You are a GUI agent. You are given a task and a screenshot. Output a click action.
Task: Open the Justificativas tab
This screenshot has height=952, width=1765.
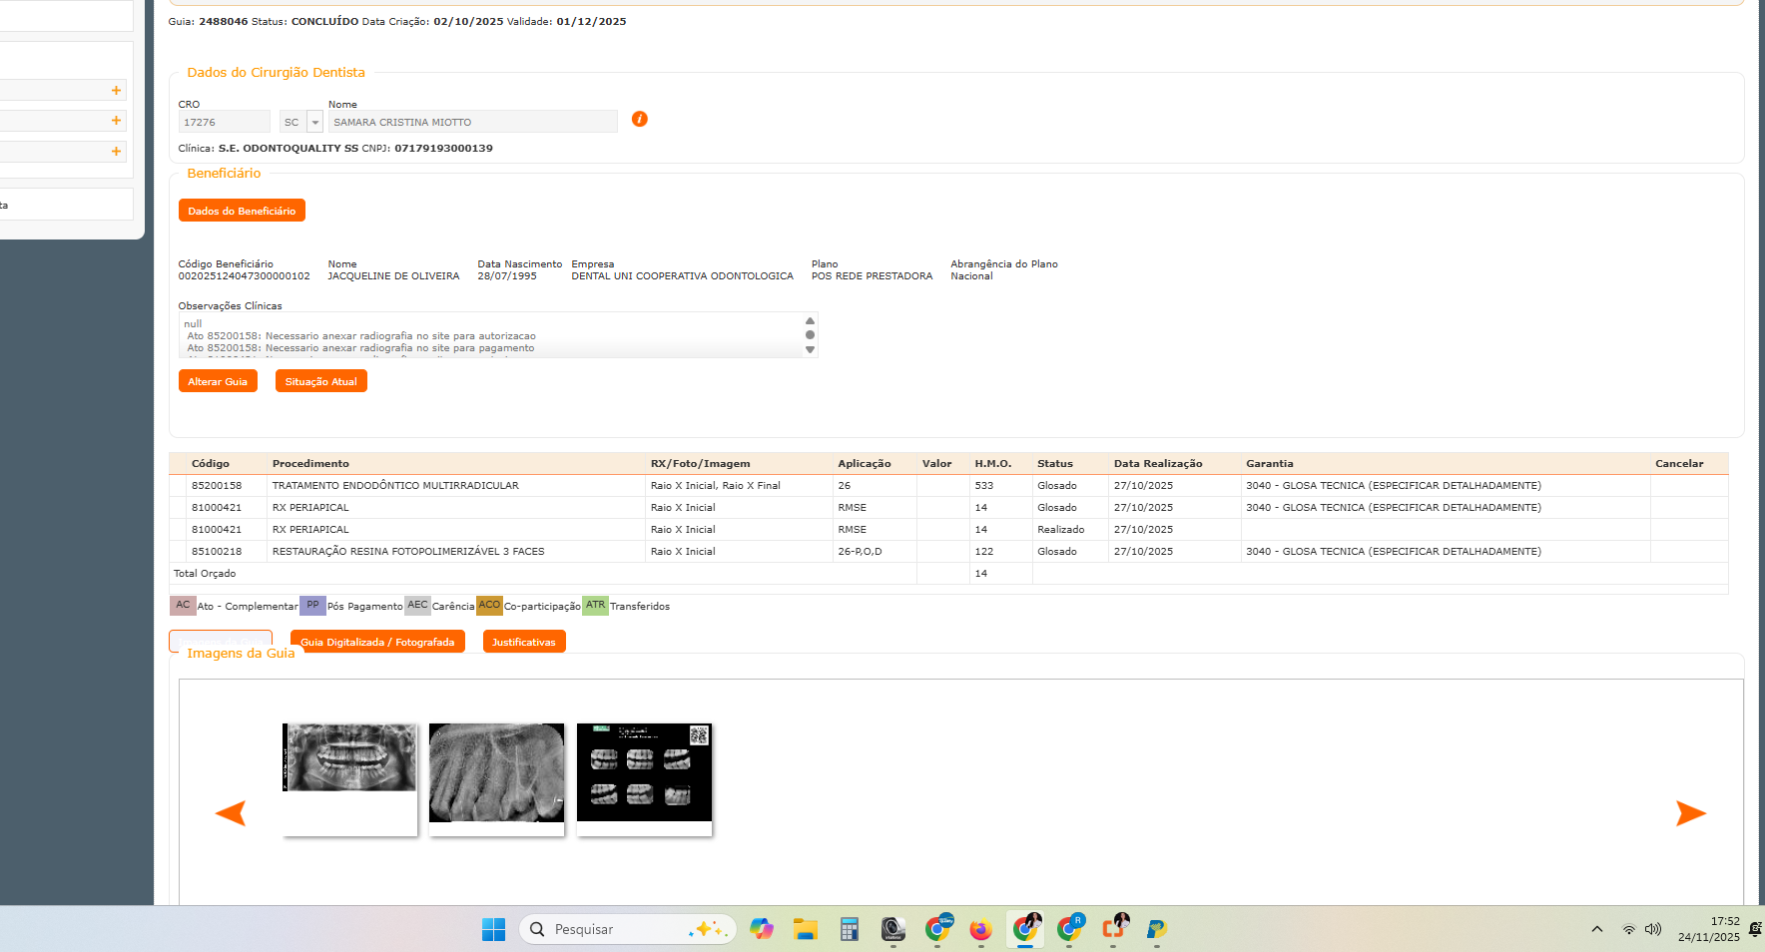coord(524,642)
